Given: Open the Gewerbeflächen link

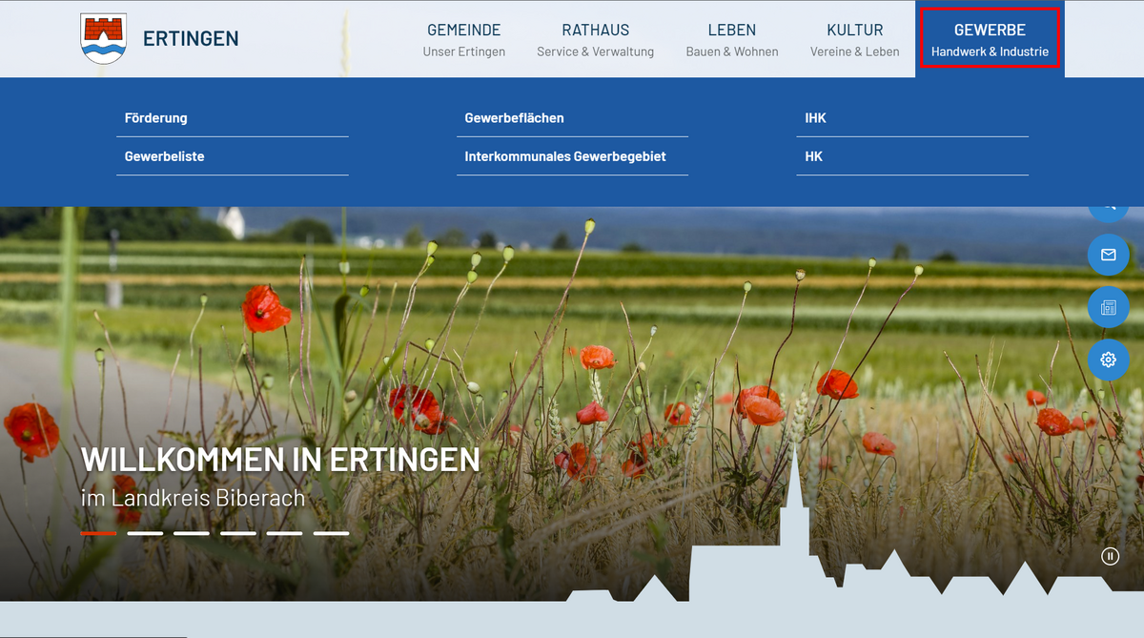Looking at the screenshot, I should pos(572,118).
